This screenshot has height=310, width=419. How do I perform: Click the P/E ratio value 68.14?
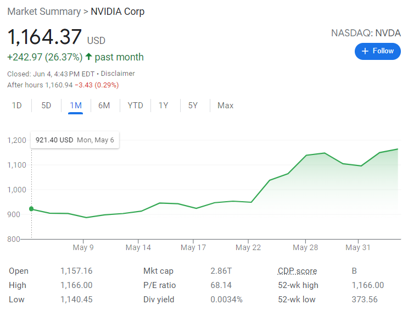(221, 285)
